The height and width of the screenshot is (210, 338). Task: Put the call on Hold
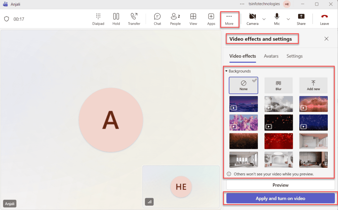[116, 18]
